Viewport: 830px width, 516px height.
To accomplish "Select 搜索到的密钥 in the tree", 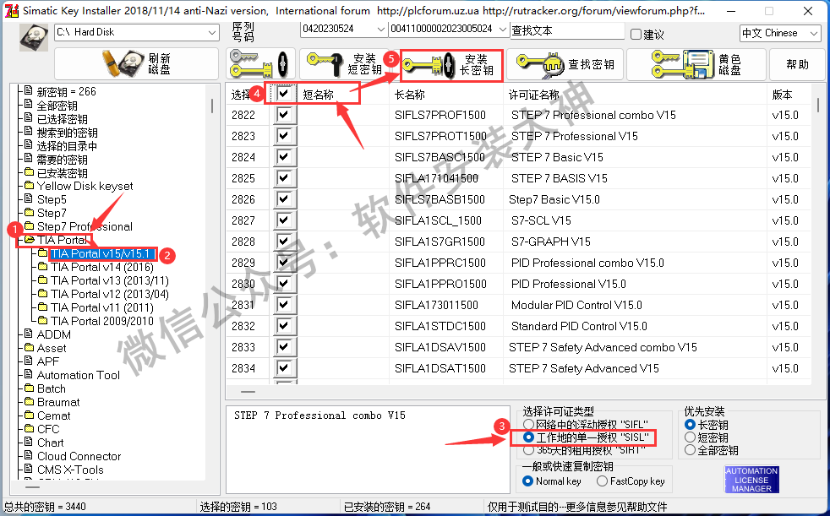I will (68, 133).
